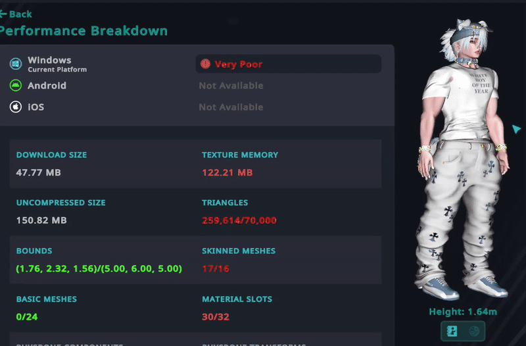Screen dimensions: 526x346
Task: Click the Performance Breakdown heading
Action: [84, 31]
